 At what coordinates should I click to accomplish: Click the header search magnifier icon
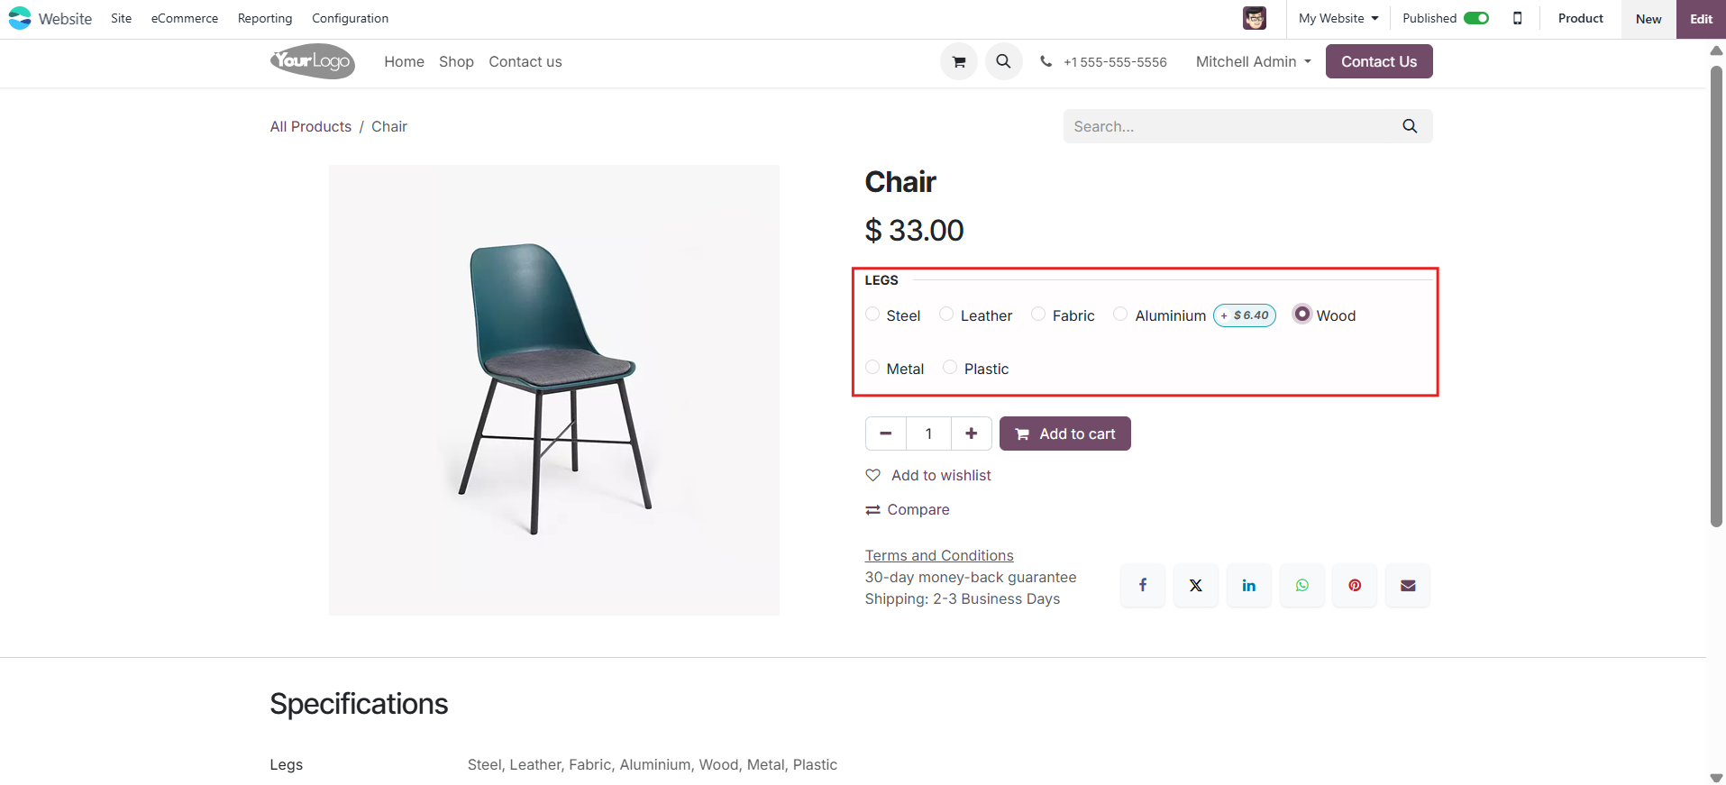click(x=1003, y=62)
